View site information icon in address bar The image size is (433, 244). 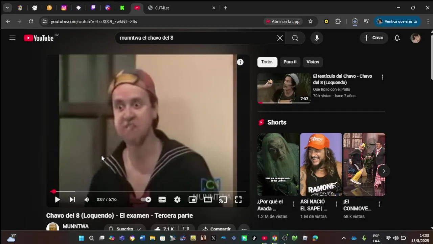(44, 21)
